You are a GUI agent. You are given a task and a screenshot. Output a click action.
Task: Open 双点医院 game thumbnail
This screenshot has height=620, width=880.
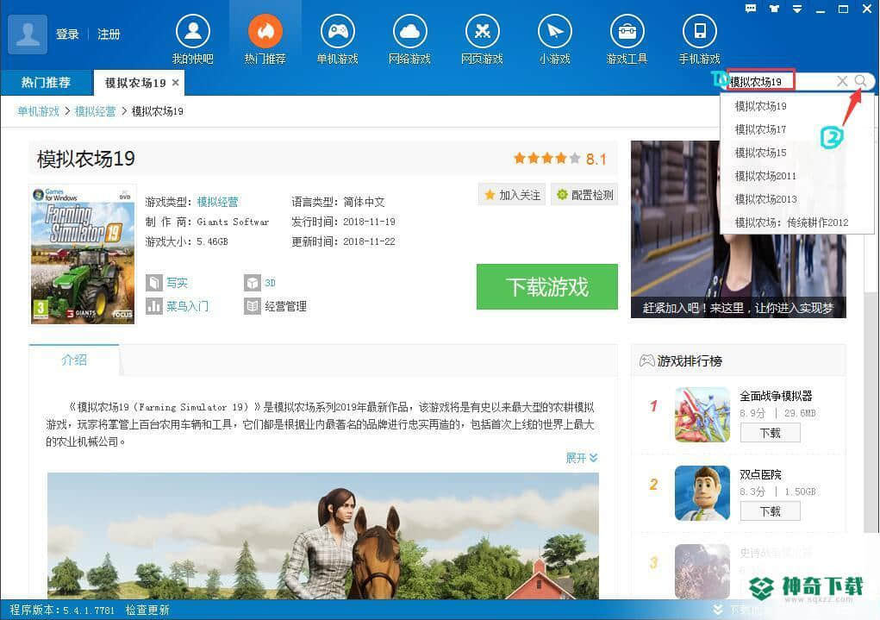702,493
